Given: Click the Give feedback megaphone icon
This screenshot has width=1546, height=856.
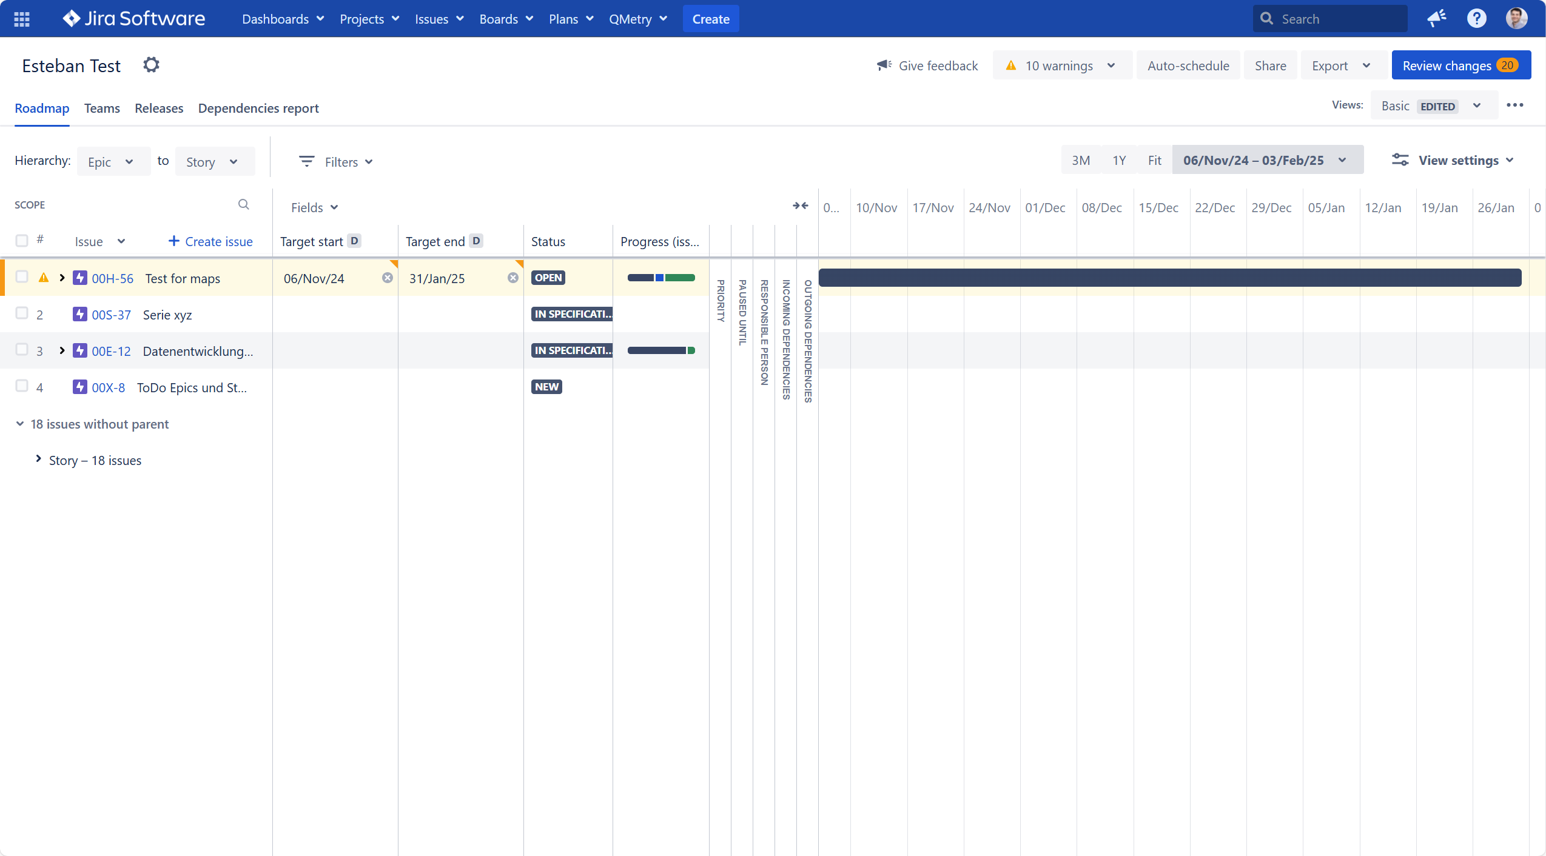Looking at the screenshot, I should coord(884,65).
